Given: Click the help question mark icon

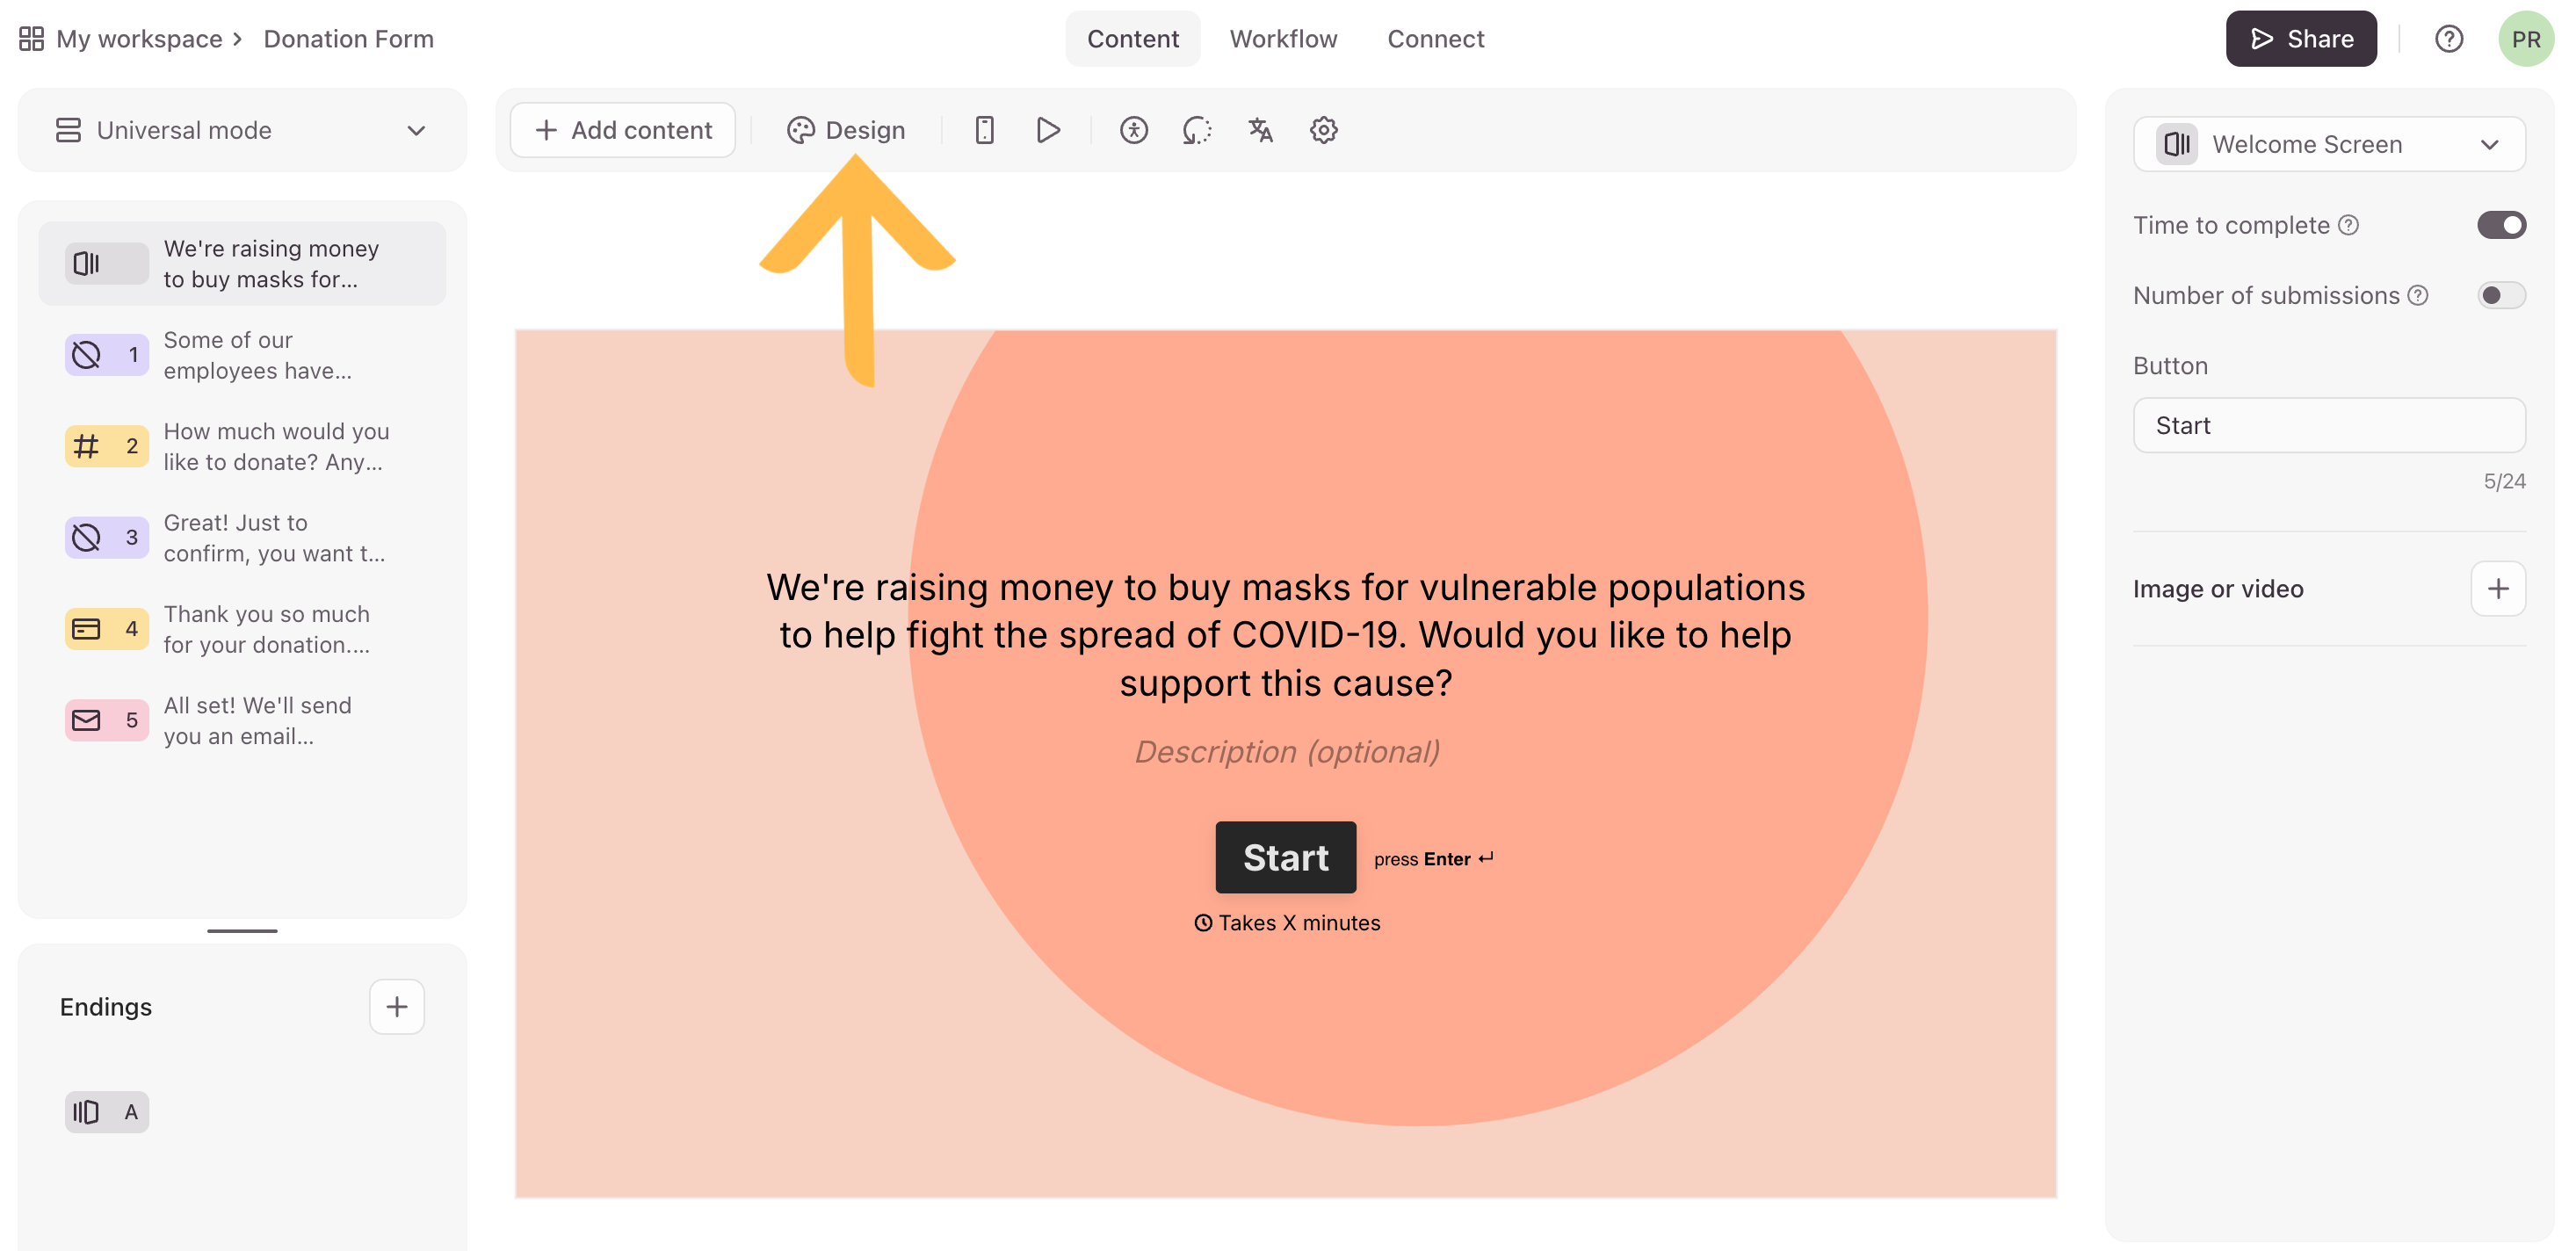Looking at the screenshot, I should (2448, 39).
